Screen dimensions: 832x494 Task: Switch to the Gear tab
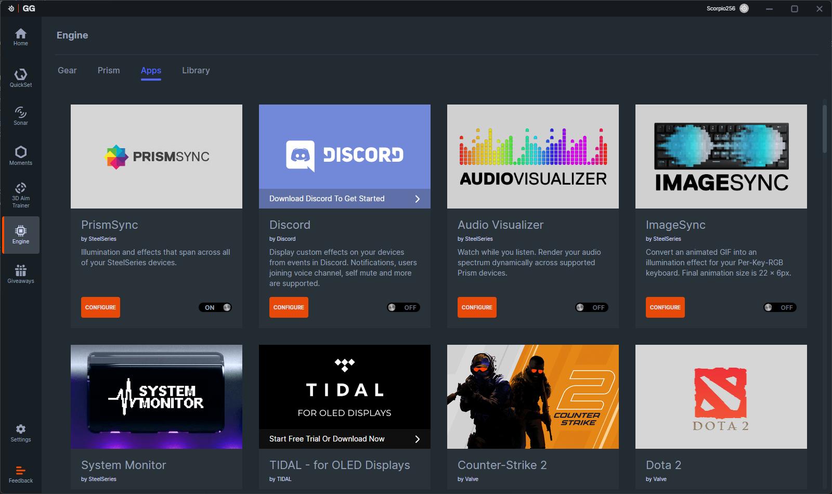click(x=67, y=70)
